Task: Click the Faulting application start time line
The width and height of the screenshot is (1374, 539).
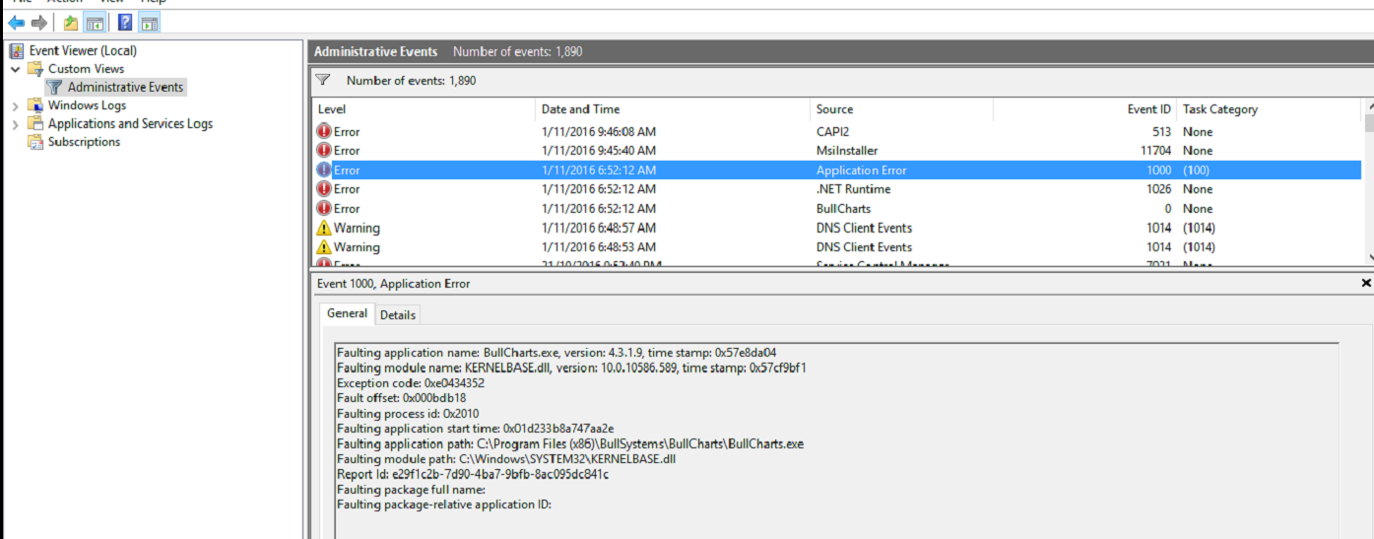Action: (x=475, y=429)
